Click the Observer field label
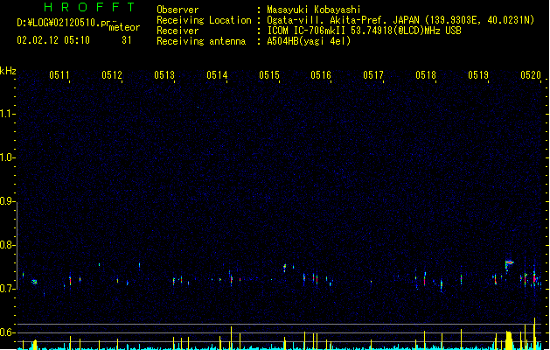 click(178, 10)
